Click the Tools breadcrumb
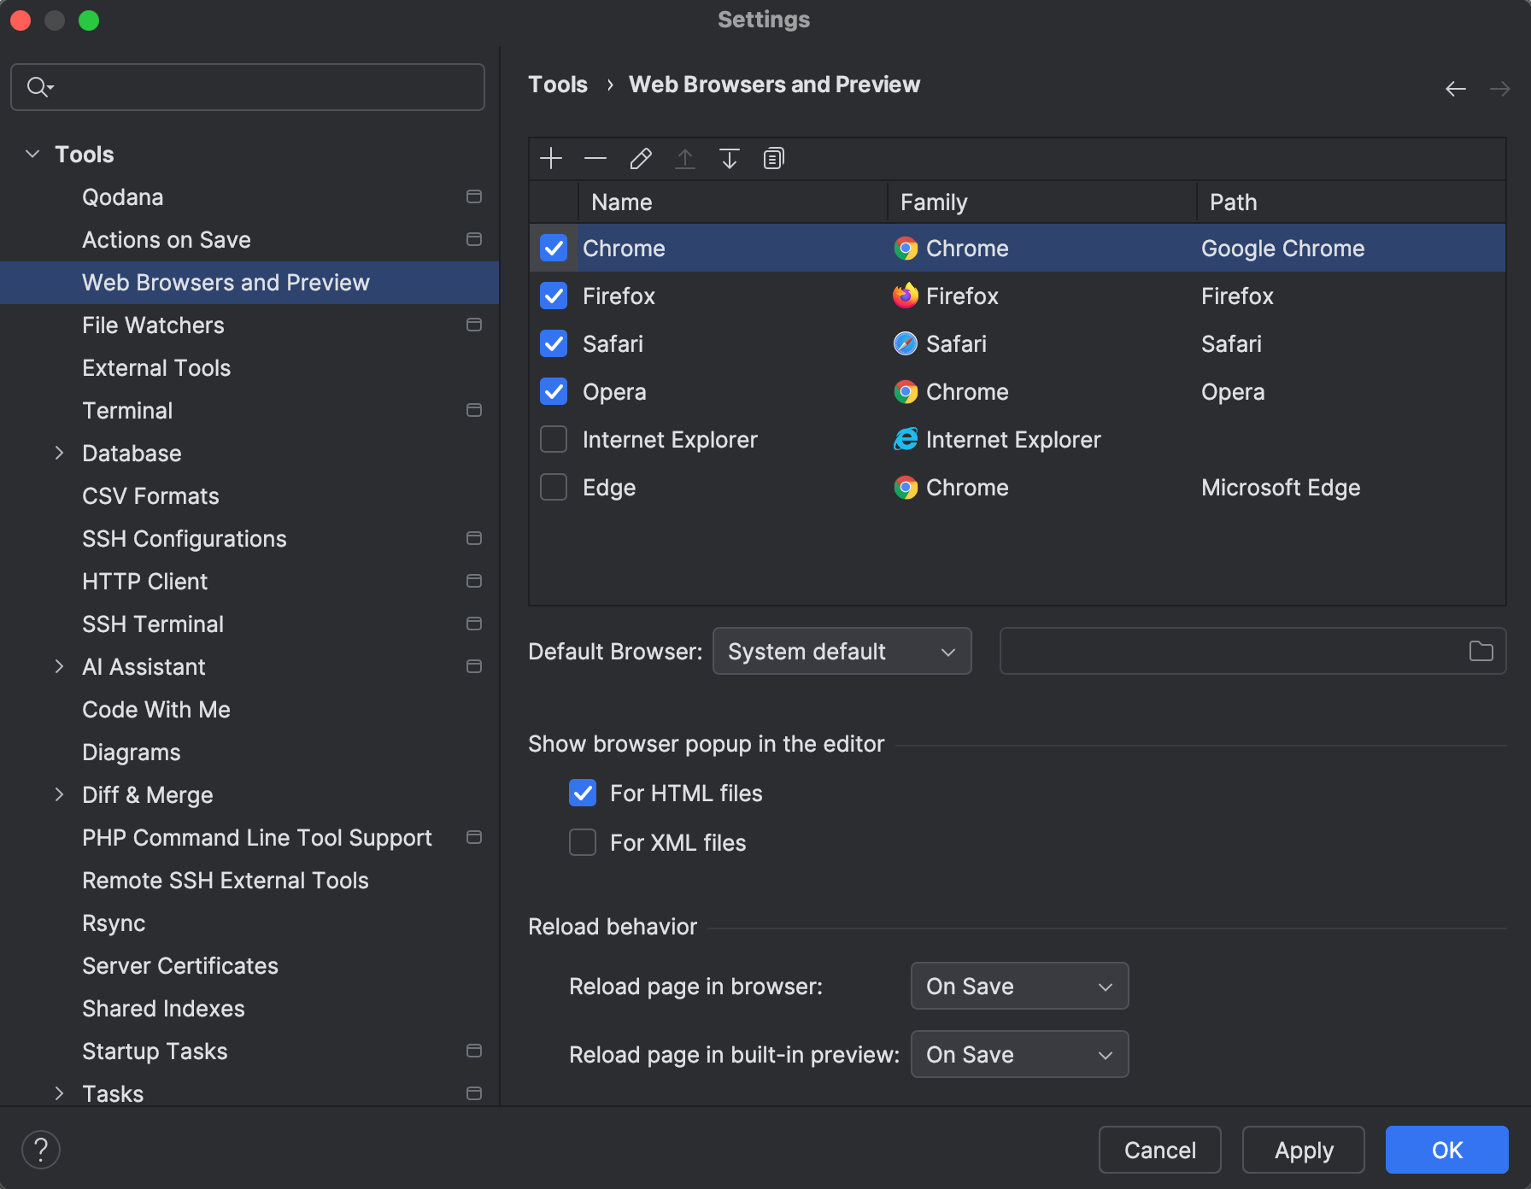The height and width of the screenshot is (1189, 1531). [557, 84]
